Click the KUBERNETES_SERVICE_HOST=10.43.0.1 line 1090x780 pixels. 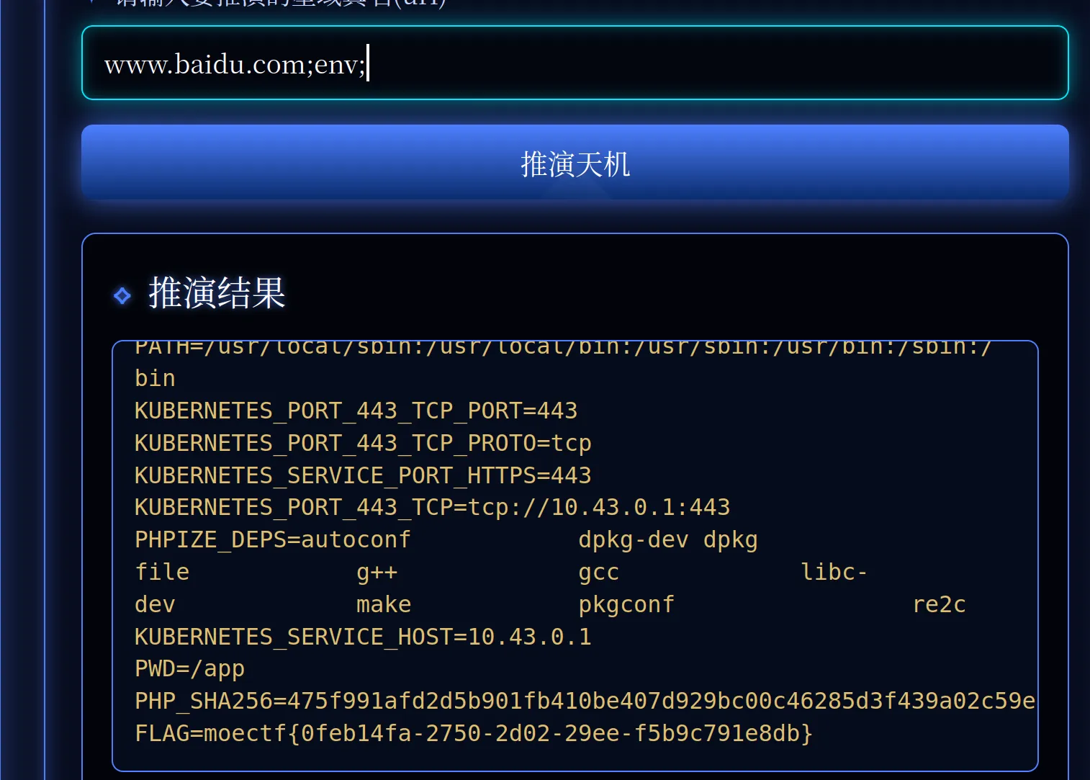[362, 637]
